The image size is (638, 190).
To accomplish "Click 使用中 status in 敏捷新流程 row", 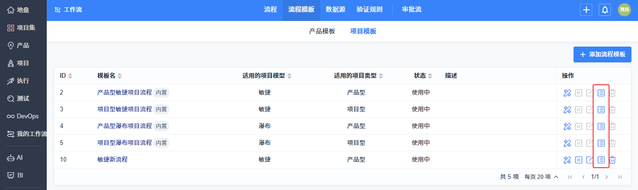I will click(x=421, y=160).
